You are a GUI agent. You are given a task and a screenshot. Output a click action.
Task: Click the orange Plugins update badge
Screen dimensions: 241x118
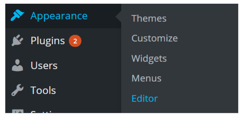[x=75, y=41]
